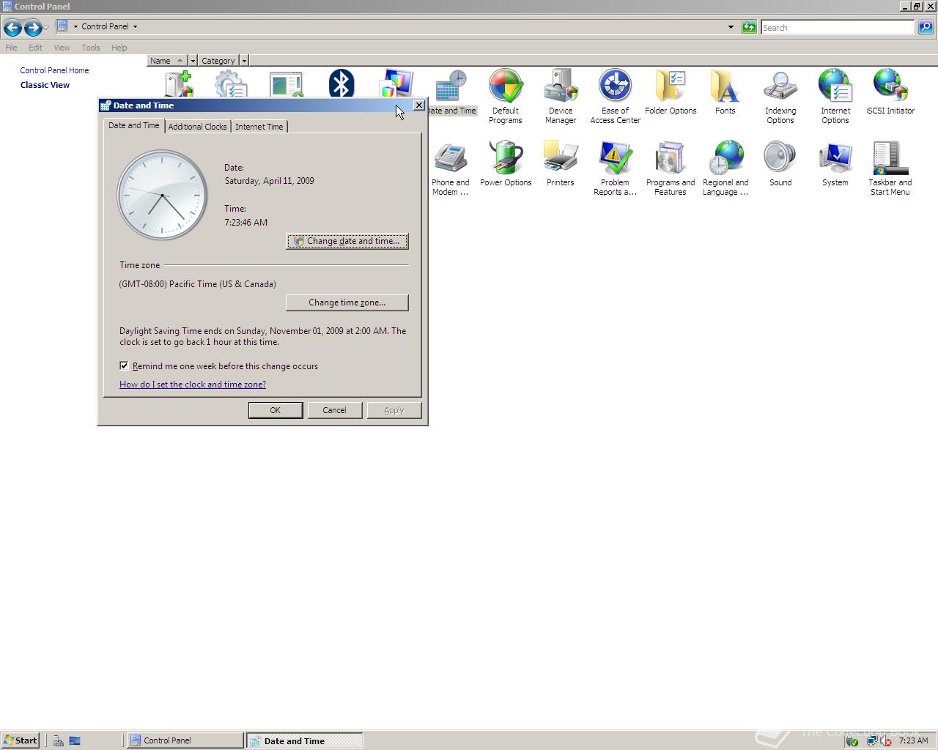This screenshot has height=750, width=938.
Task: Open the Help menu
Action: point(119,48)
